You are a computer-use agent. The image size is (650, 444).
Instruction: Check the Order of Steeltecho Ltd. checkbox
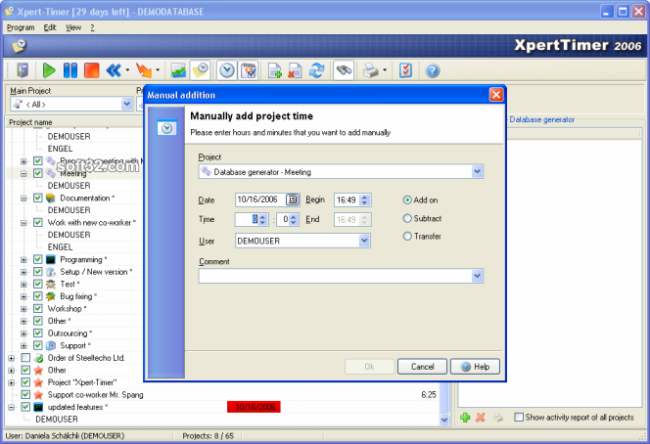point(25,358)
